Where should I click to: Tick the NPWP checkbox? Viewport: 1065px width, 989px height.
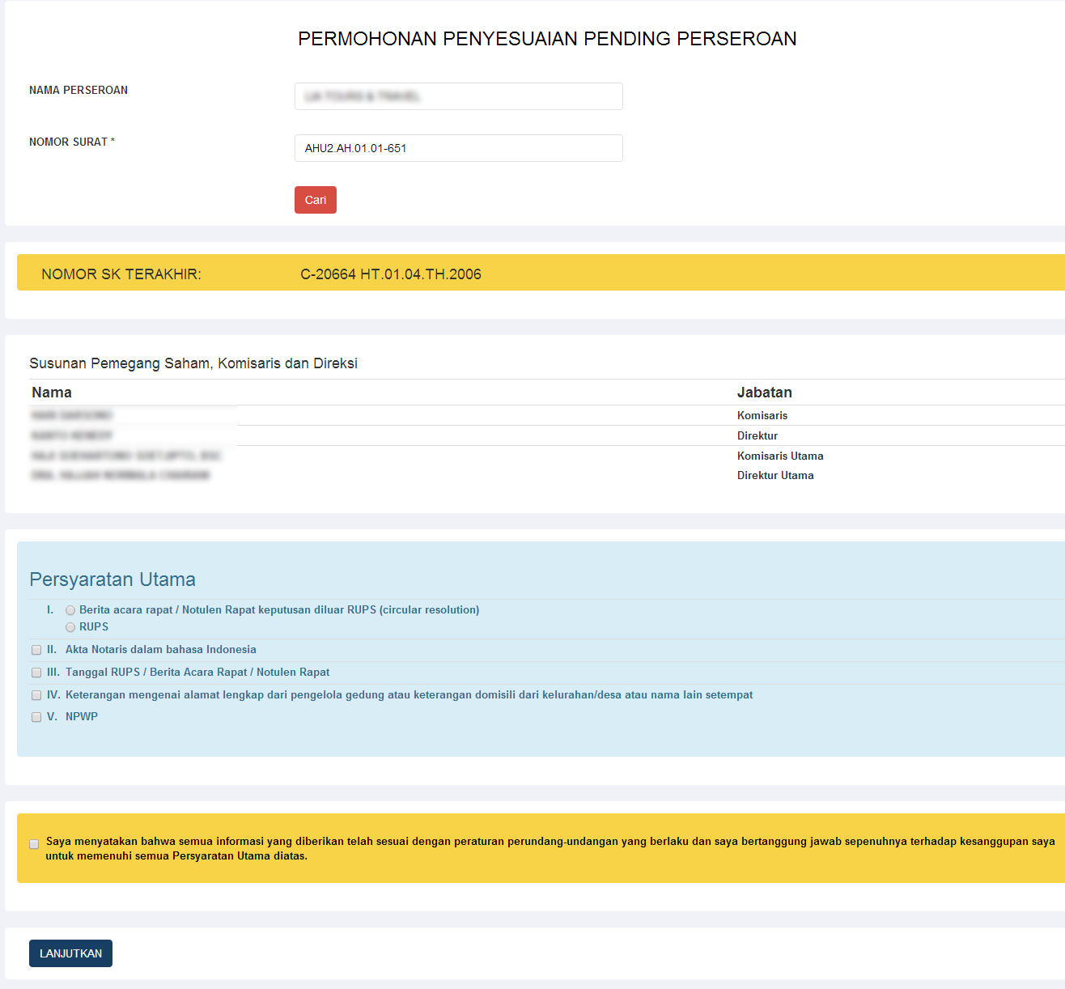[x=36, y=717]
